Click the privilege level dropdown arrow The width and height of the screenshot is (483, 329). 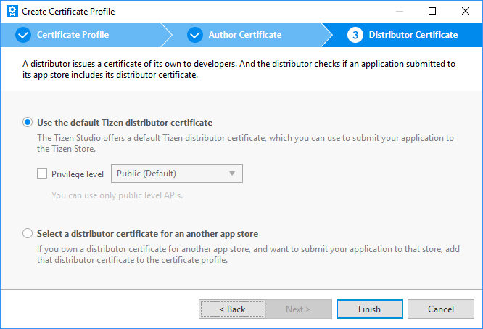(231, 174)
